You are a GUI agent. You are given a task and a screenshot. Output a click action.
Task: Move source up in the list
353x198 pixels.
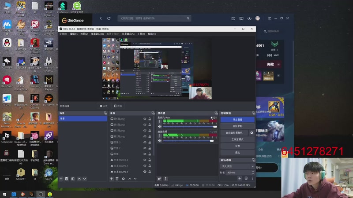[130, 179]
